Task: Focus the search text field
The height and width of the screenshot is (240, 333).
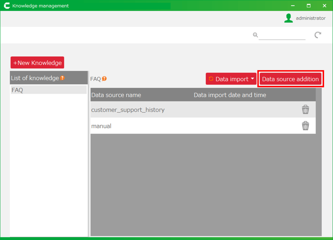Action: pyautogui.click(x=282, y=35)
